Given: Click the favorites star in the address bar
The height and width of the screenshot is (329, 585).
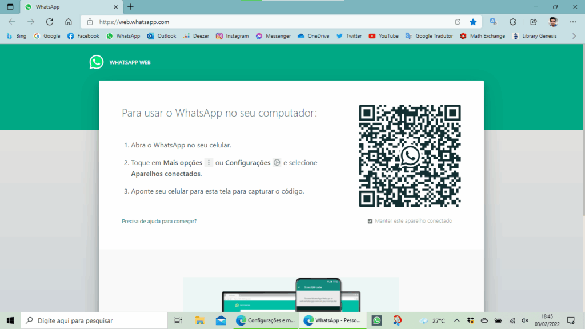Looking at the screenshot, I should tap(473, 21).
